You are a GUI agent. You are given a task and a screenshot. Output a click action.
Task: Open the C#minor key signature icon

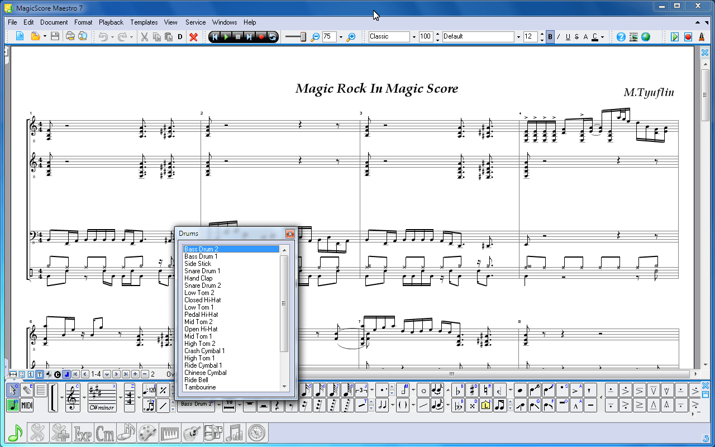(x=102, y=397)
